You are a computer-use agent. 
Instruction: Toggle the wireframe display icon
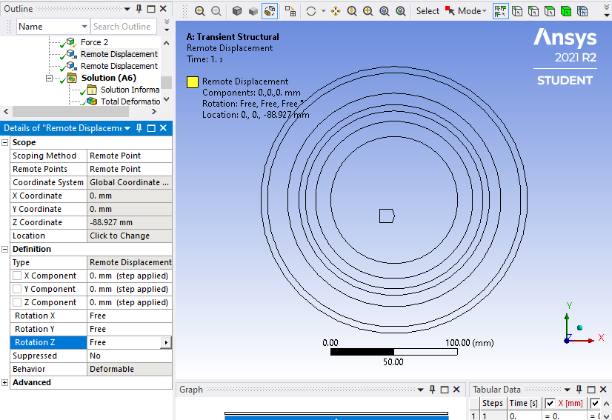pyautogui.click(x=270, y=11)
